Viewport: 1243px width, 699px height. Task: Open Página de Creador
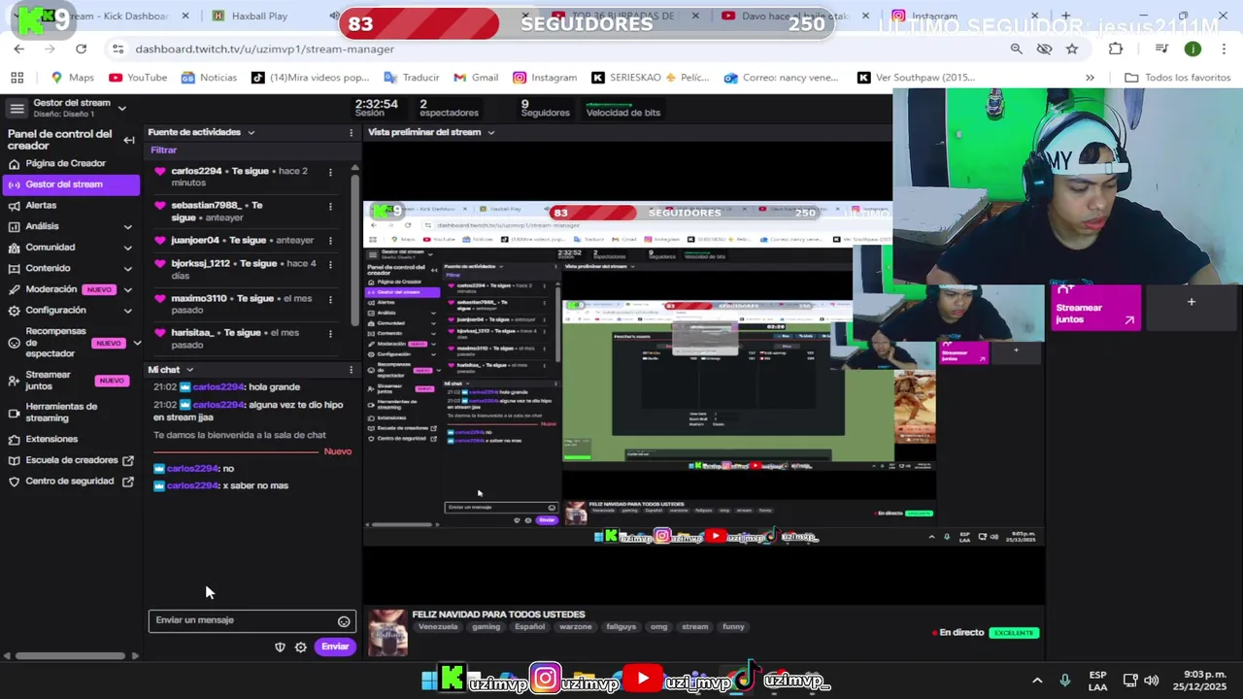point(65,163)
